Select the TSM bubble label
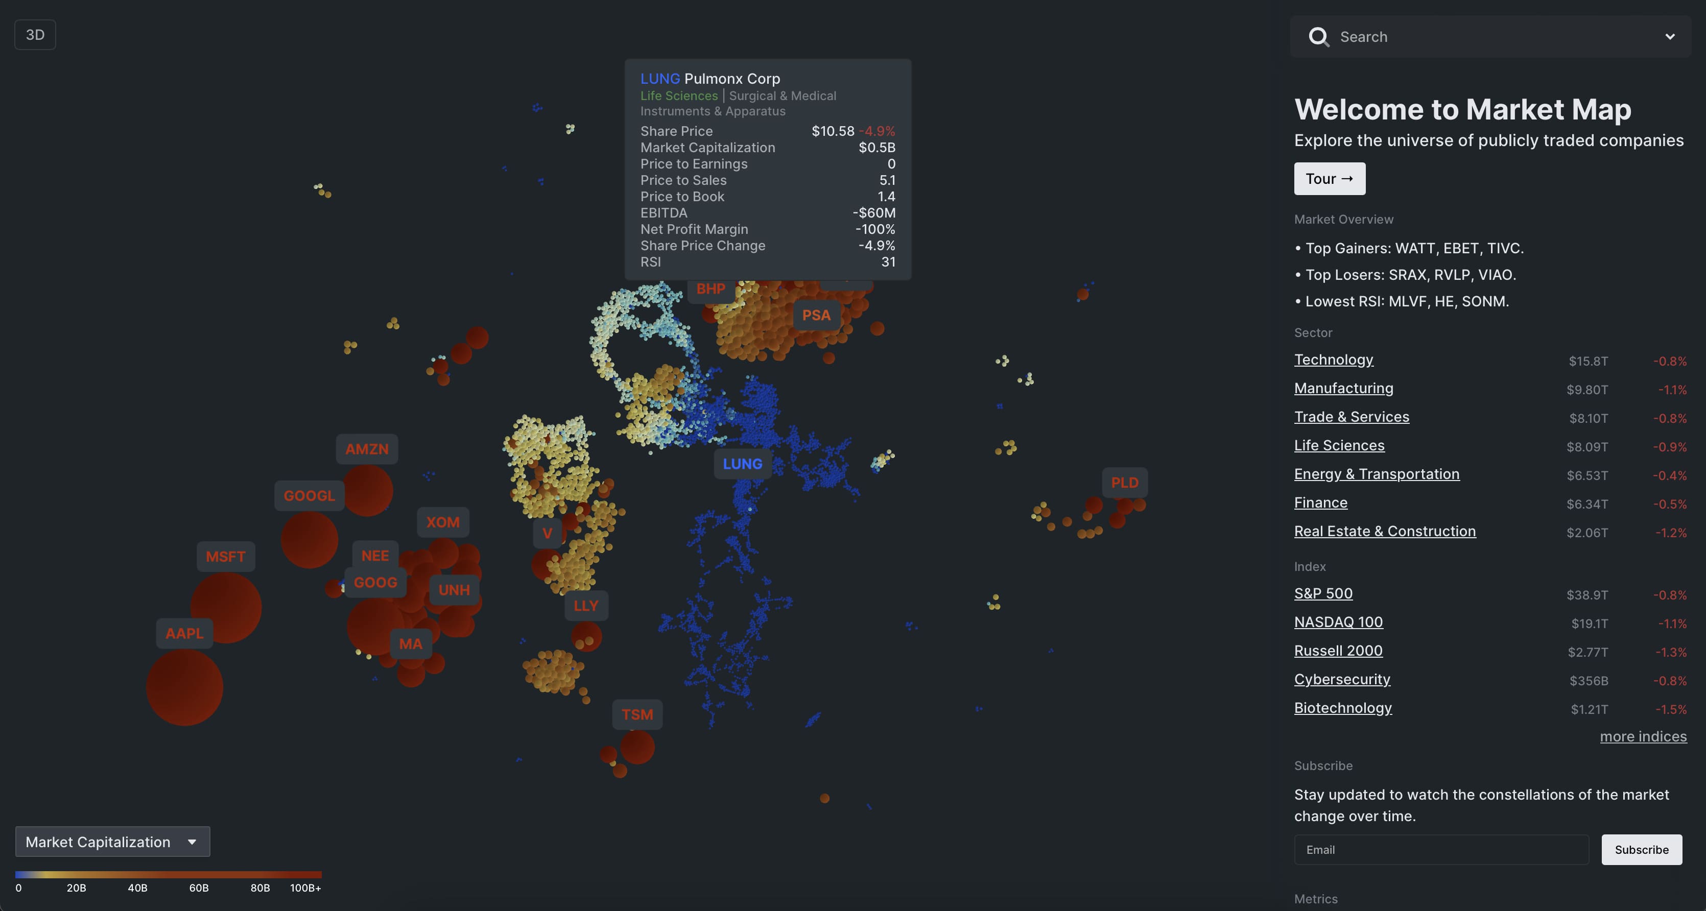Viewport: 1706px width, 911px height. pos(637,715)
